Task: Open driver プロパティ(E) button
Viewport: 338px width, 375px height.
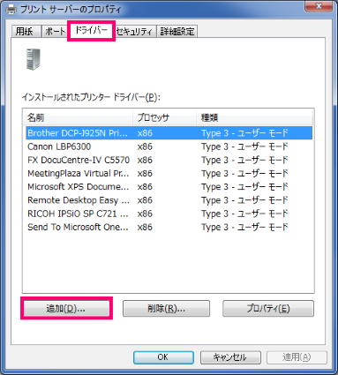Action: (x=268, y=309)
